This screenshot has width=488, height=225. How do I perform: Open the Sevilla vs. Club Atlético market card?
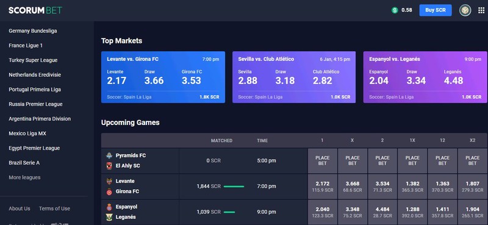(x=294, y=77)
